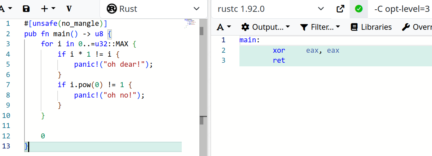432x156 pixels.
Task: Click the save icon in editor toolbar
Action: click(26, 9)
